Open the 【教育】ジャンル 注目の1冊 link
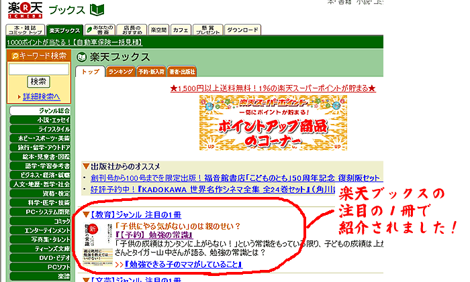This screenshot has height=282, width=470. click(x=136, y=215)
